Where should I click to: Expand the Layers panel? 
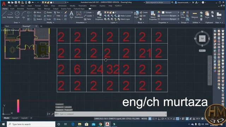[114, 23]
